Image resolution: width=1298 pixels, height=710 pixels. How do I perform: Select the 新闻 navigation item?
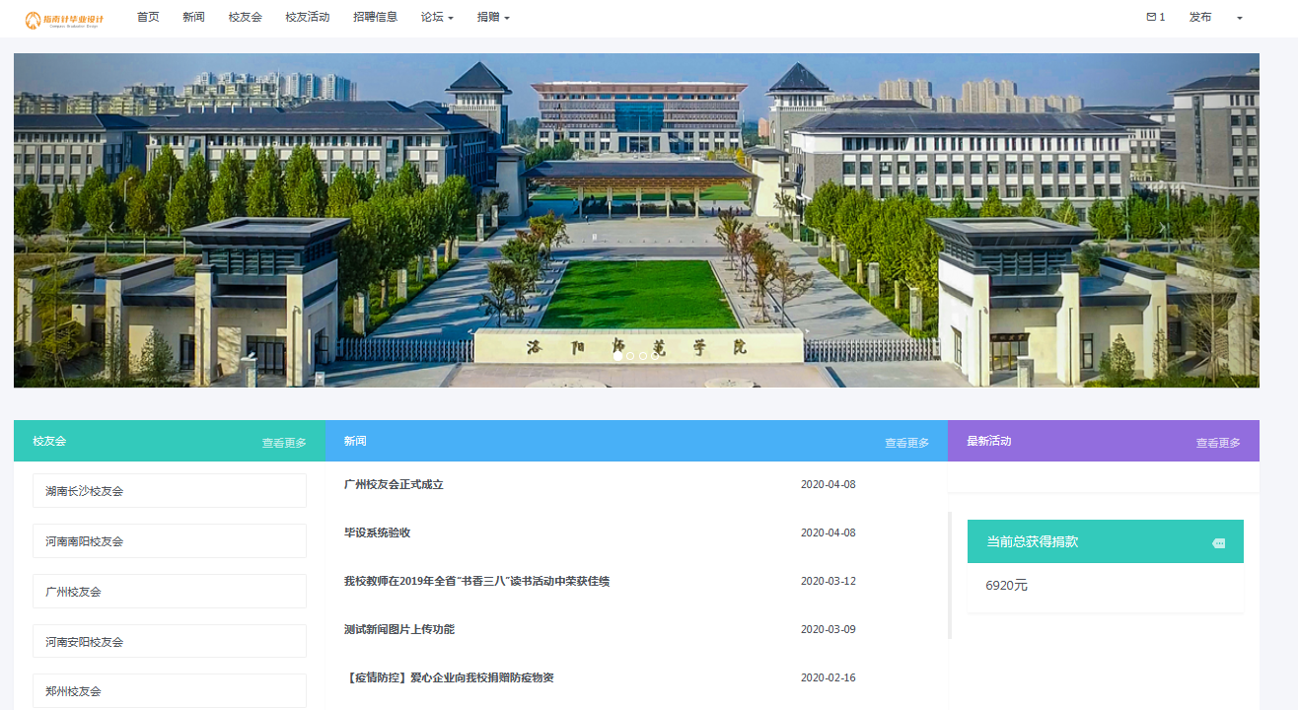[x=193, y=17]
